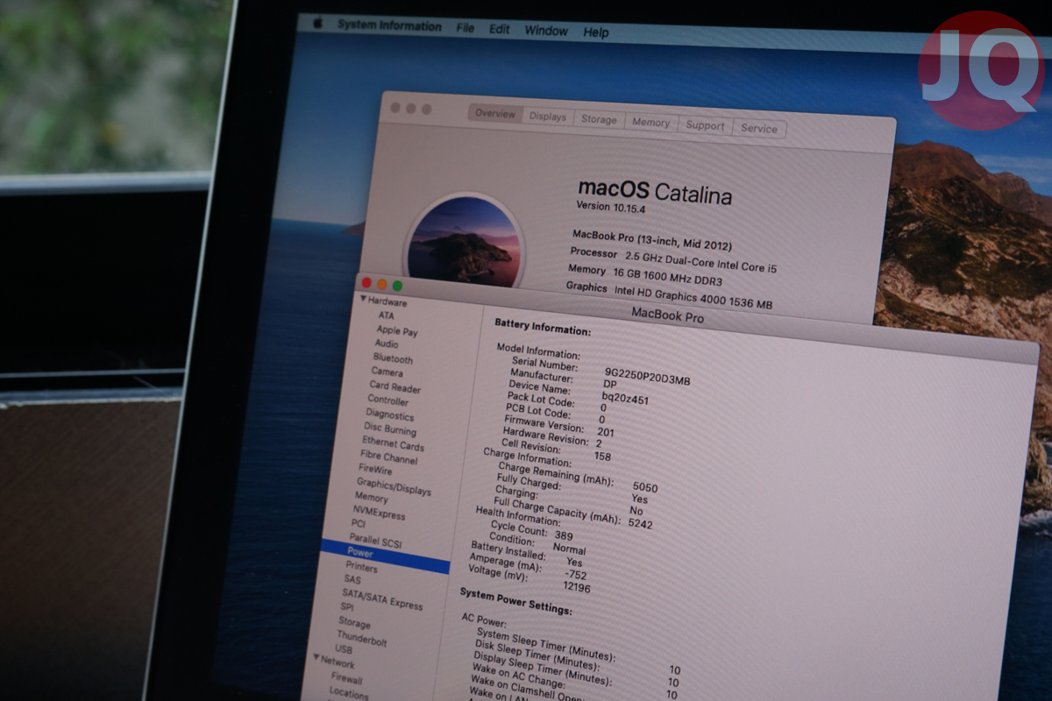Select Controller in the sidebar
The height and width of the screenshot is (701, 1052).
point(388,400)
